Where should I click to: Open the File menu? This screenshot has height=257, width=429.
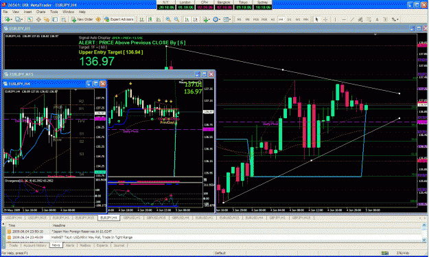point(5,12)
